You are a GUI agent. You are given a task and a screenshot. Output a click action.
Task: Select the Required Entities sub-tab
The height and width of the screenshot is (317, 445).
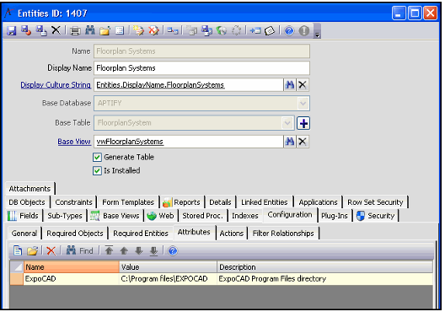pyautogui.click(x=141, y=234)
